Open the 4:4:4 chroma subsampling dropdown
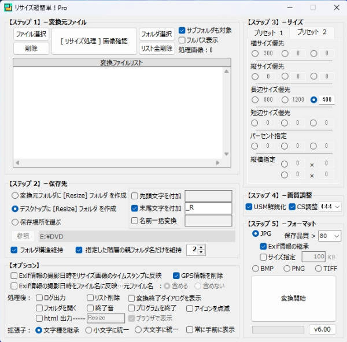 (330, 207)
